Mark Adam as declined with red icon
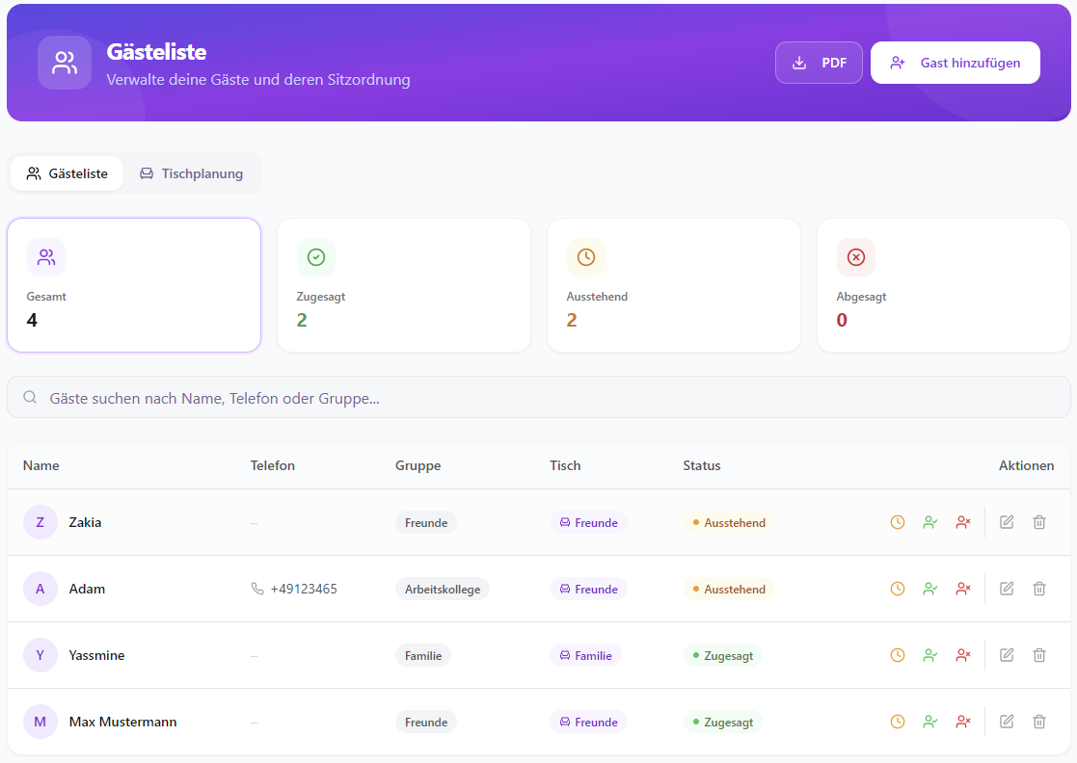 (963, 589)
